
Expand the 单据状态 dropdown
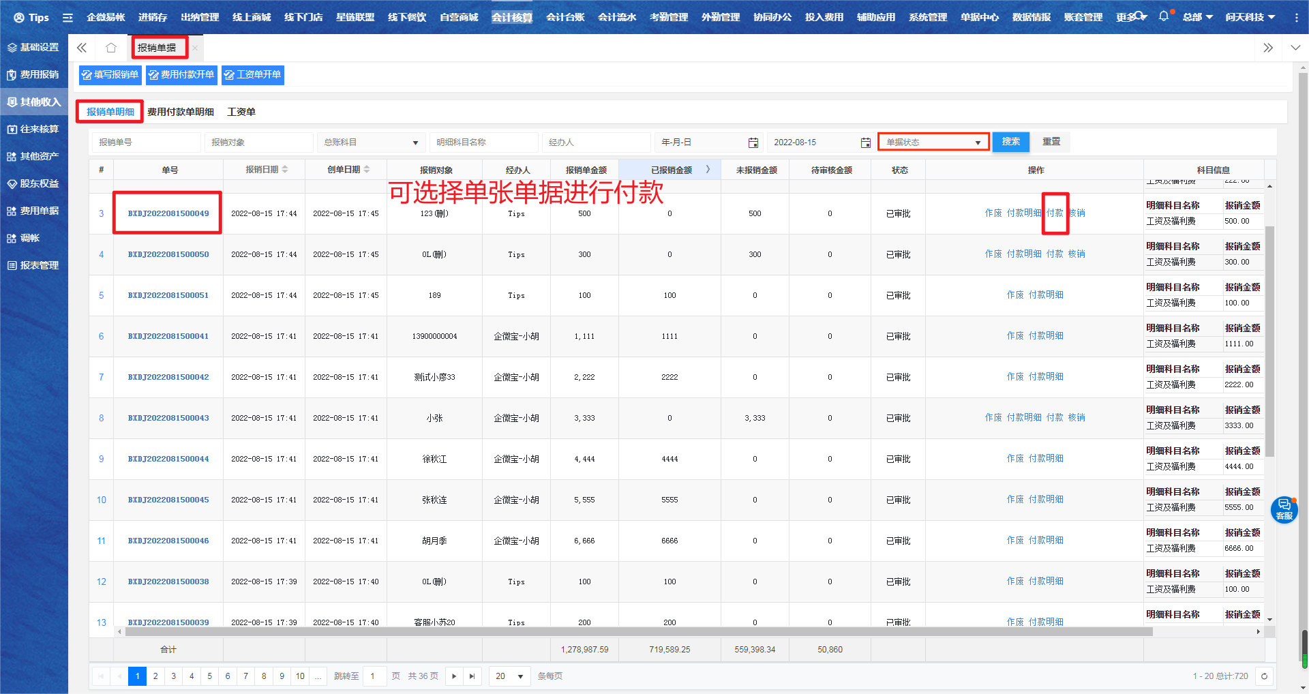click(x=933, y=142)
